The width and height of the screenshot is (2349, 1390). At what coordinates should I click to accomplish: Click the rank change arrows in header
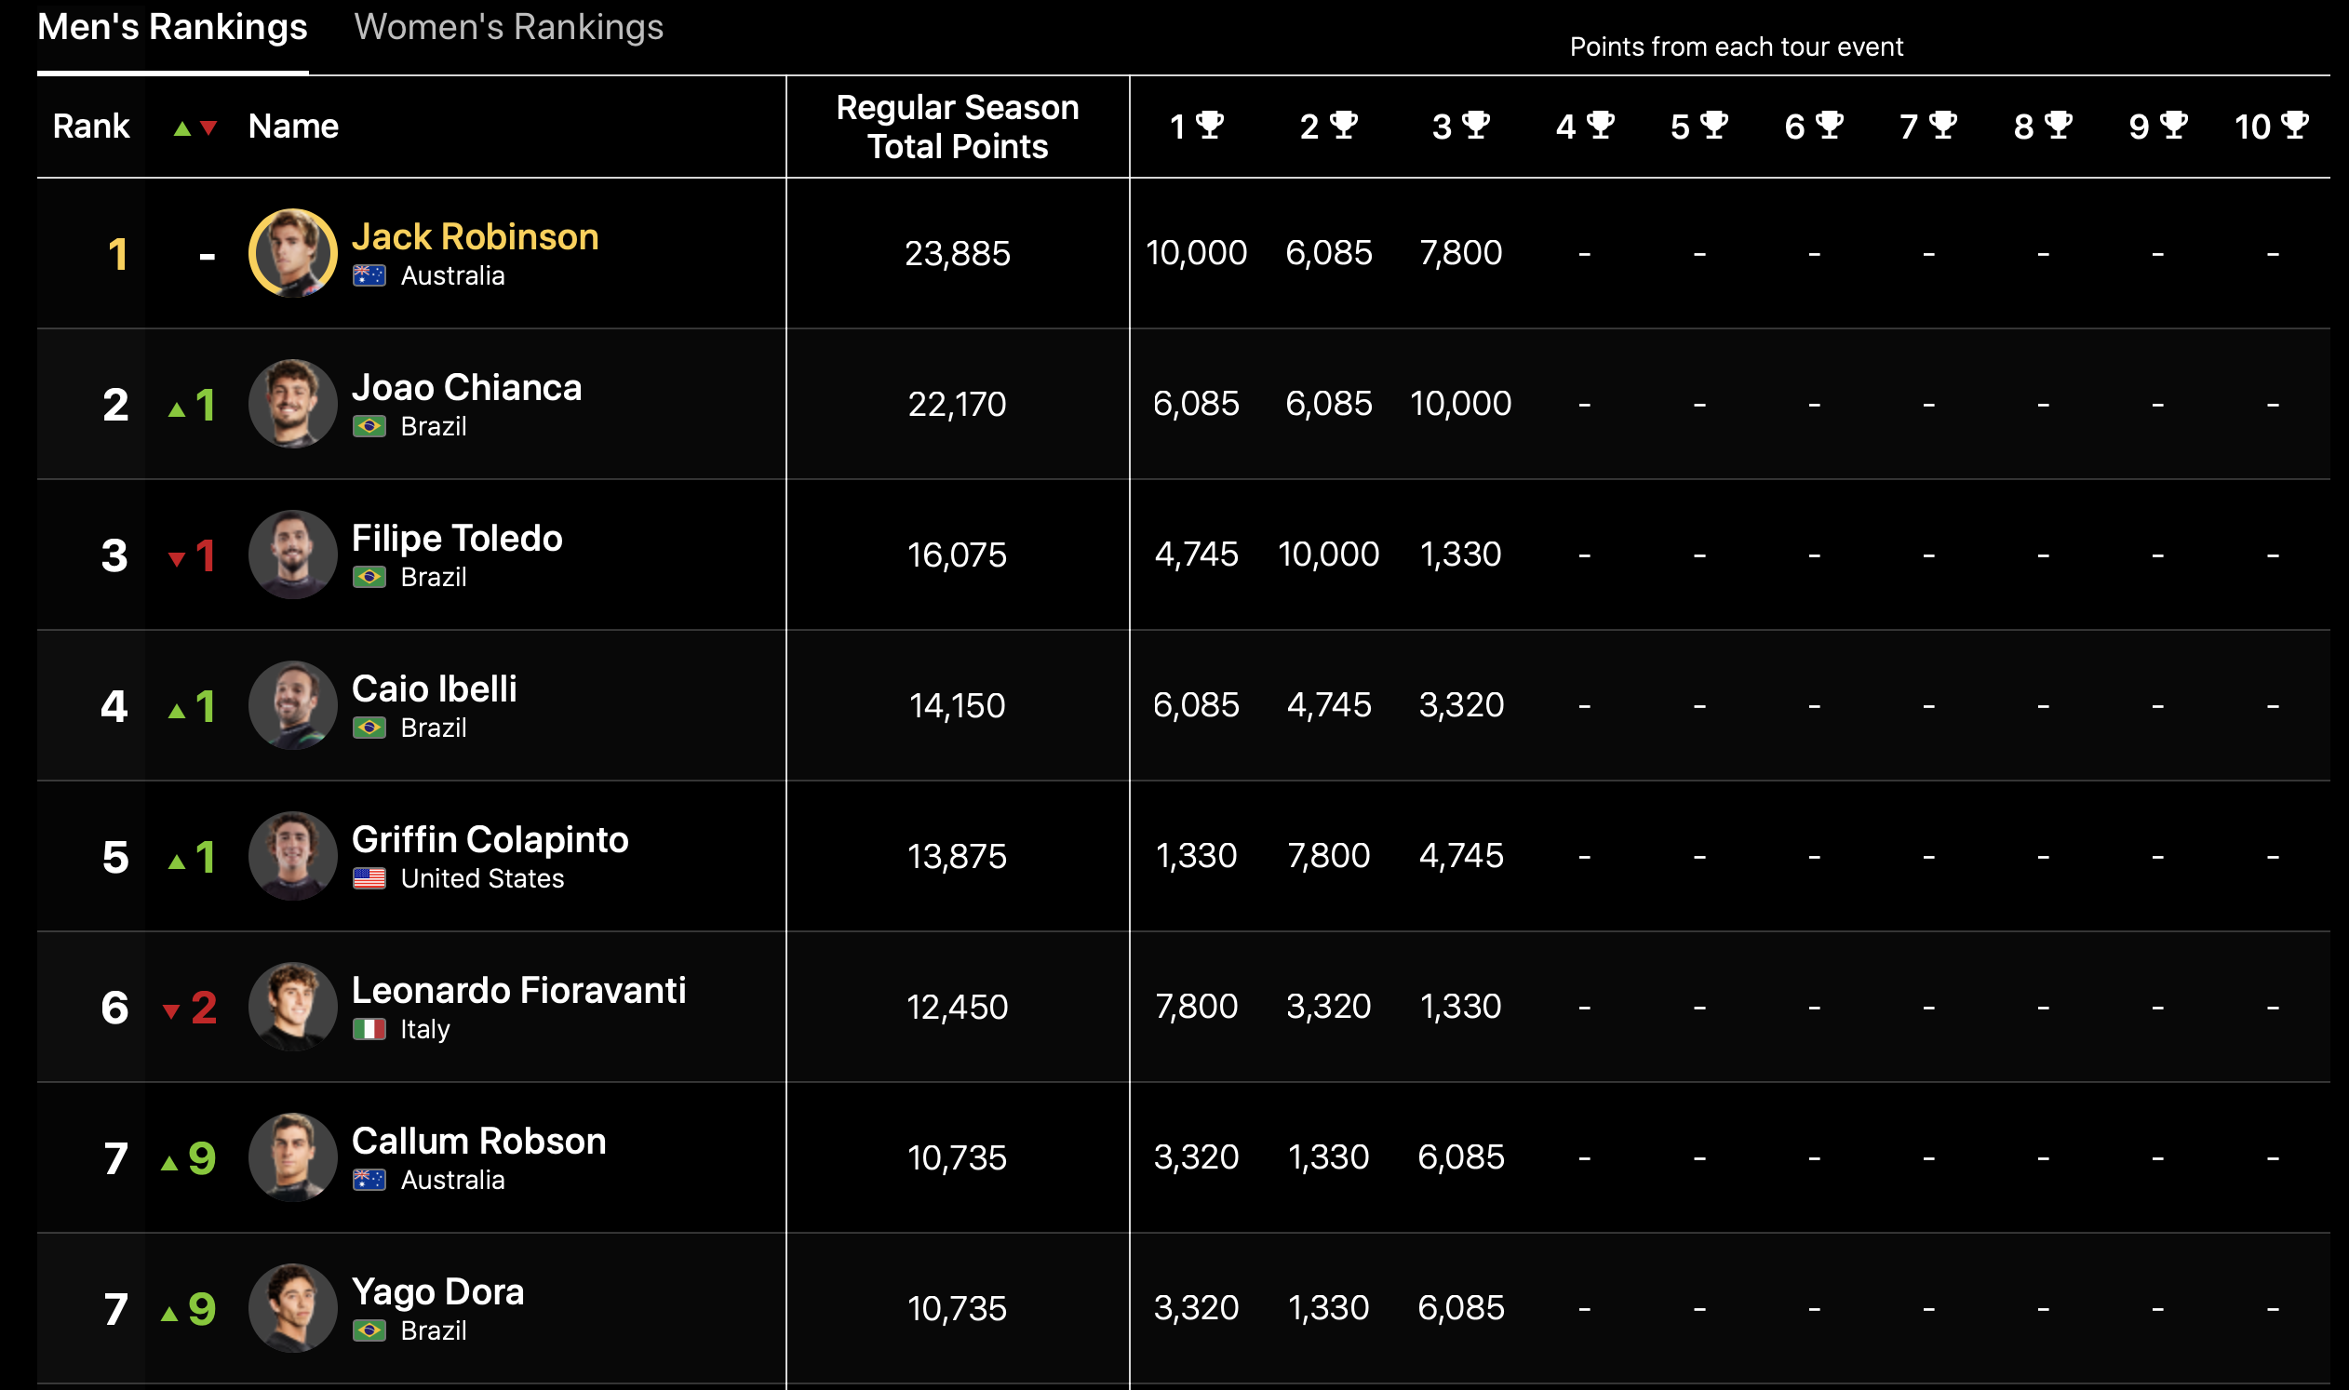pos(195,128)
